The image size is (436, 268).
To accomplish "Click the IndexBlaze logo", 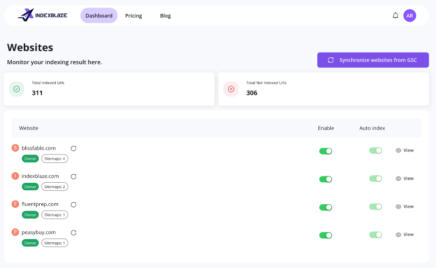I will coord(42,15).
